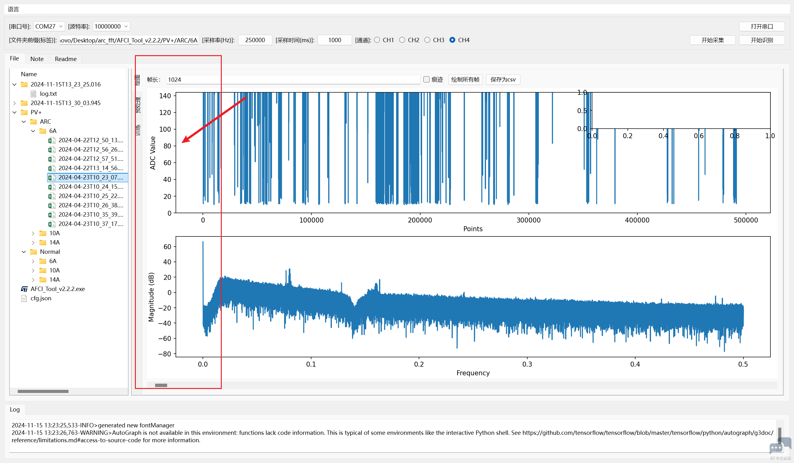794x463 pixels.
Task: Select the 2024-04-23T10_26_38 csv file icon
Action: tap(52, 205)
